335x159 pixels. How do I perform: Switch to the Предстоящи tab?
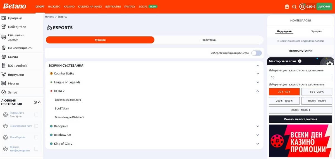(209, 40)
